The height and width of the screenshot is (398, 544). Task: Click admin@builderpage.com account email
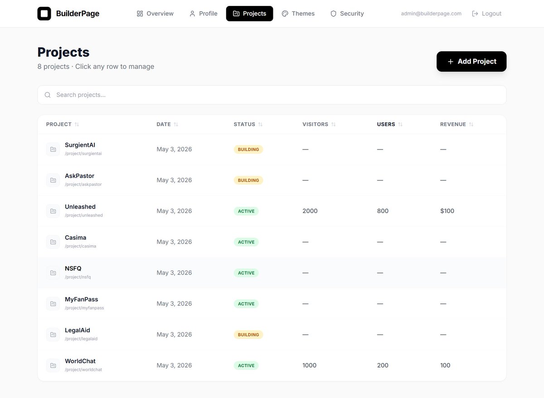tap(431, 14)
